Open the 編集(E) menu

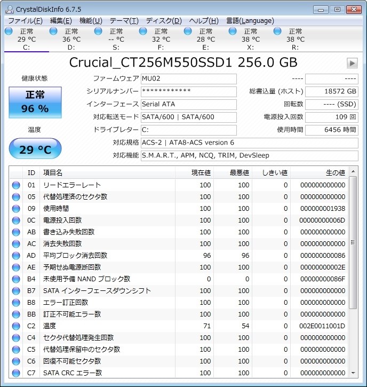61,21
